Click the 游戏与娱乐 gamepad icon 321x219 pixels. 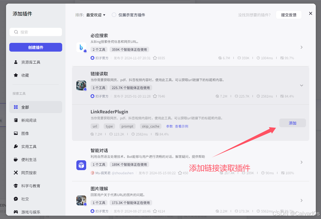click(x=16, y=212)
